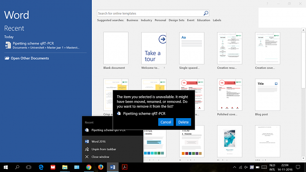Open the Take a tour template
This screenshot has height=172, width=306.
pos(153,48)
